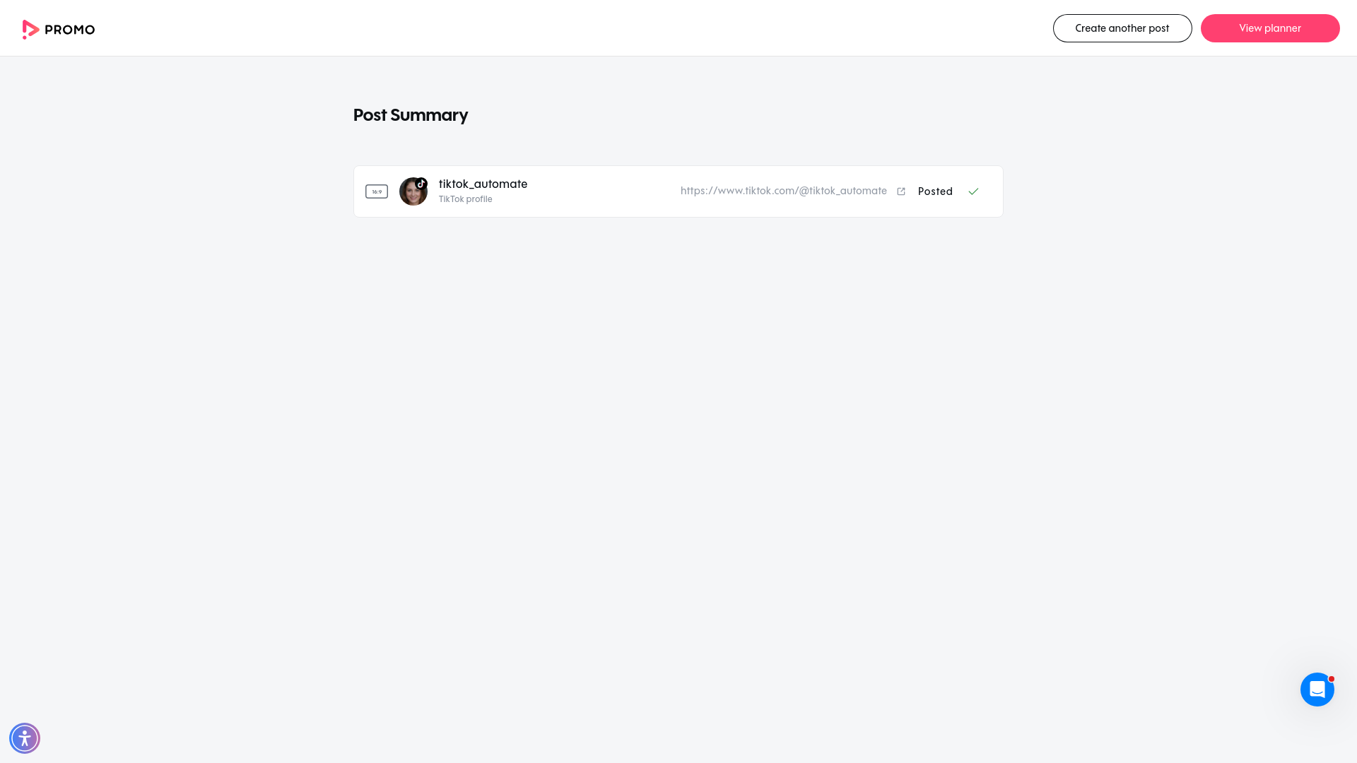Open the https://www.tiktok.com/@tiktok_automate link
1357x763 pixels.
pos(783,191)
